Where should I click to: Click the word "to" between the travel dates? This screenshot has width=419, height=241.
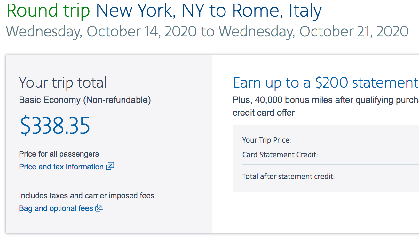point(208,32)
